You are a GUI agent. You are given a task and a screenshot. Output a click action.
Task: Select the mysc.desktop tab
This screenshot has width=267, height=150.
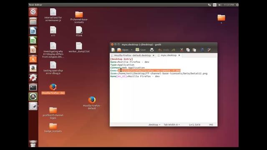[169, 55]
